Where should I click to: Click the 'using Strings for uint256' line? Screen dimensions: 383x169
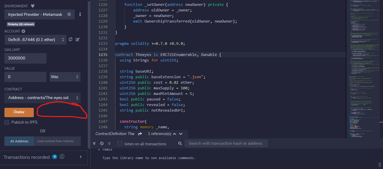(149, 60)
